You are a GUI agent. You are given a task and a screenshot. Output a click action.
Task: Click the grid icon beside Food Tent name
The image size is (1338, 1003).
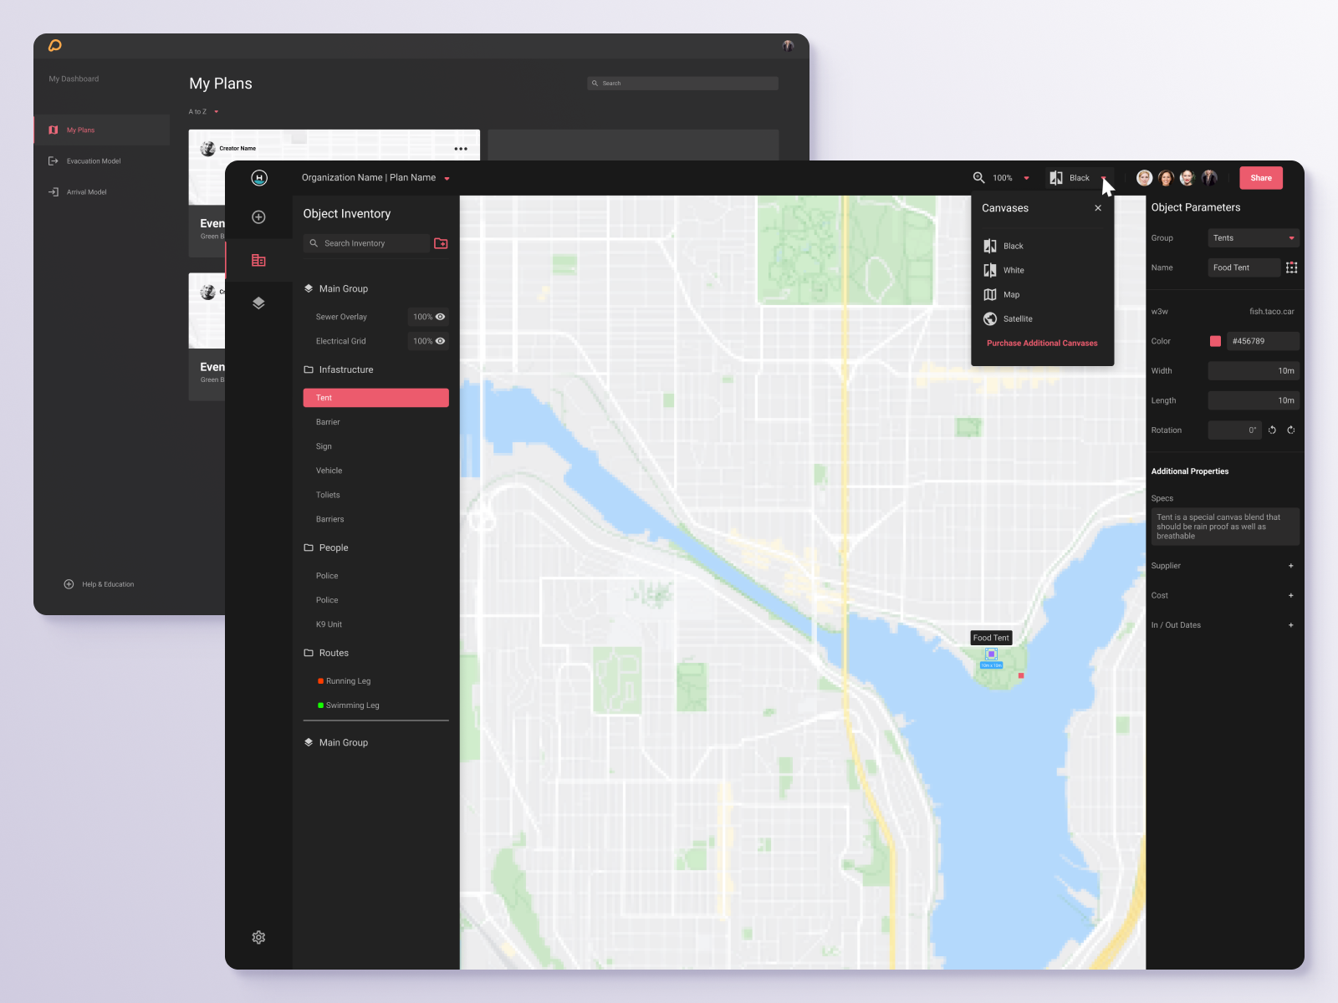[1291, 267]
